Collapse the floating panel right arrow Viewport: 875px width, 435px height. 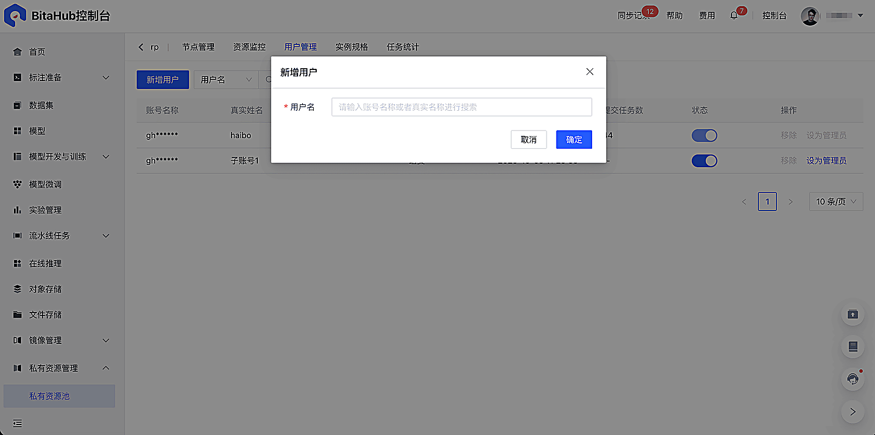click(853, 412)
